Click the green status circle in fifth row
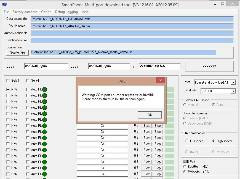 [x=44, y=114]
